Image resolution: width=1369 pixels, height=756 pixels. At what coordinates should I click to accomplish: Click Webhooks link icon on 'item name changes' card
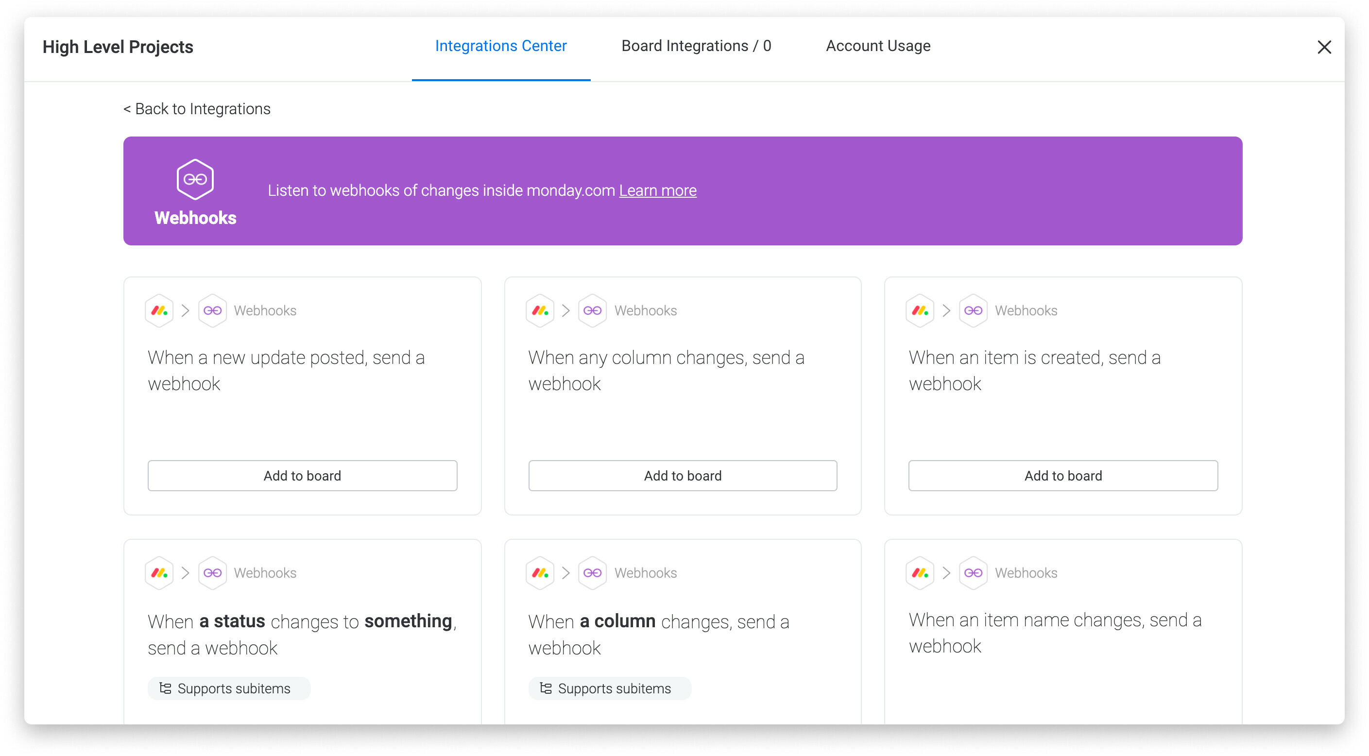pos(973,572)
